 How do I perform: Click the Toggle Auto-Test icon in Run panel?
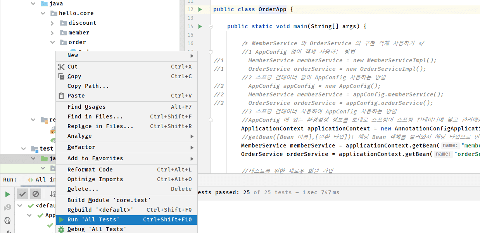(x=7, y=221)
